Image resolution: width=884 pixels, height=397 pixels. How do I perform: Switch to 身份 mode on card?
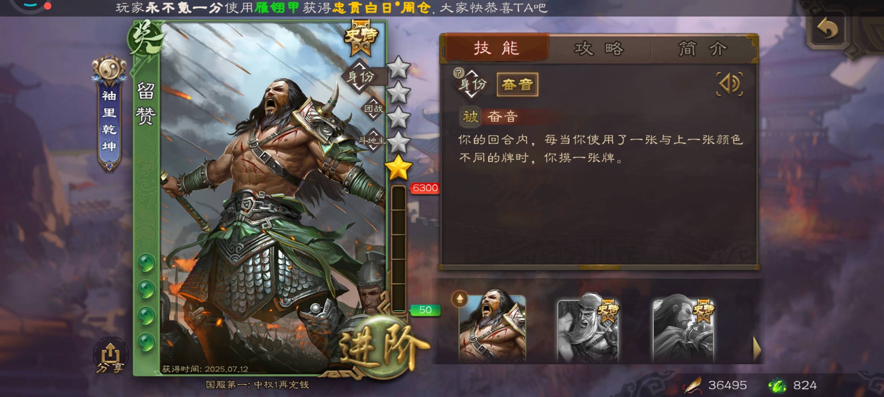click(360, 76)
